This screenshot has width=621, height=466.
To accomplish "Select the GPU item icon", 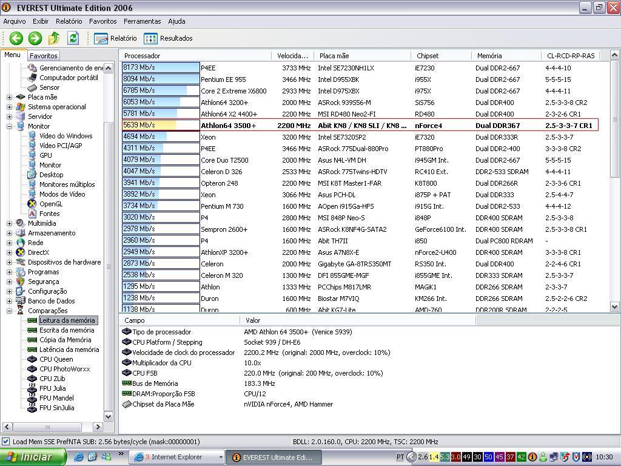I will pos(32,155).
